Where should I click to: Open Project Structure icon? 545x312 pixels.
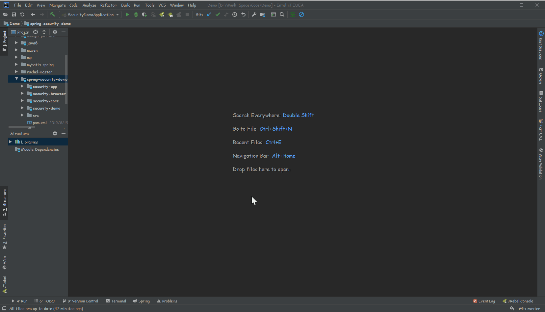(263, 14)
